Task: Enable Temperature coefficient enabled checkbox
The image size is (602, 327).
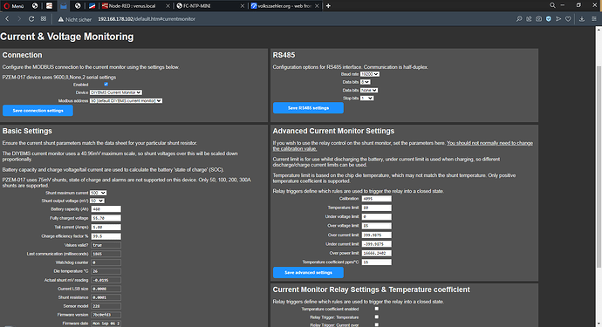Action: [x=377, y=309]
